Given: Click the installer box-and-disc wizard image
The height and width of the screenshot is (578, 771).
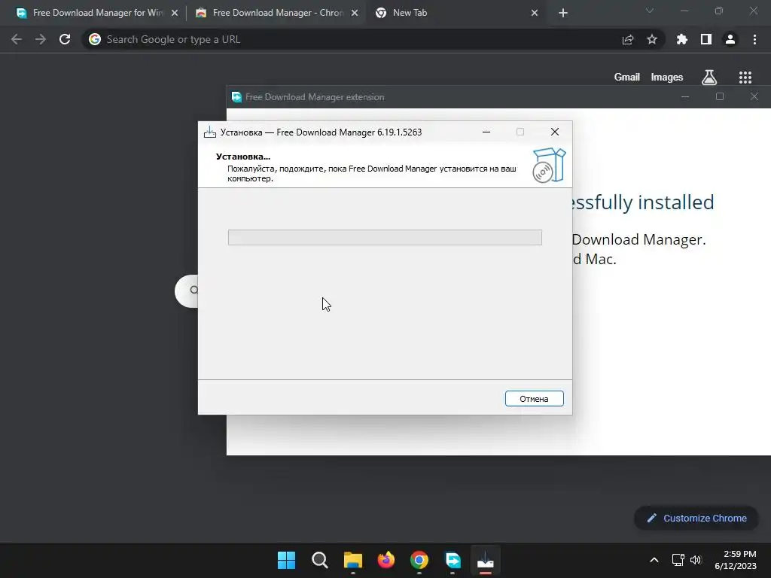Looking at the screenshot, I should pos(549,166).
